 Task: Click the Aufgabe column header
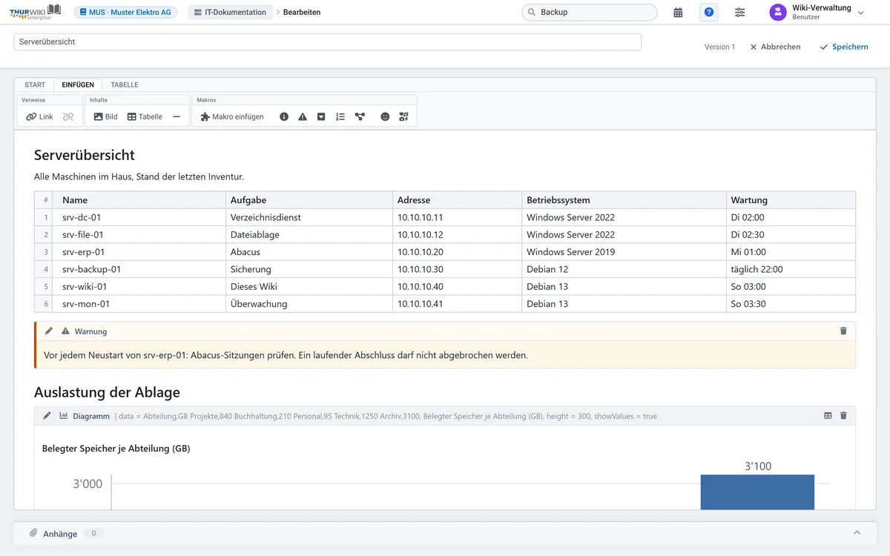point(309,200)
